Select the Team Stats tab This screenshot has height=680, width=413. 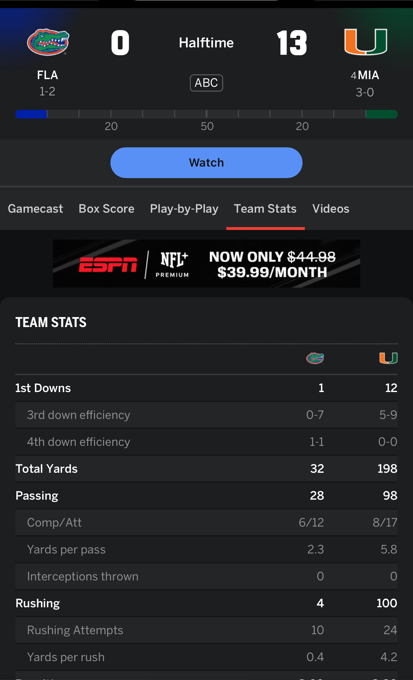[265, 209]
